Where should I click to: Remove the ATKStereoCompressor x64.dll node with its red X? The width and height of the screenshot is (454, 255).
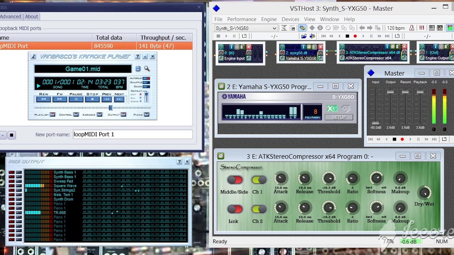404,47
